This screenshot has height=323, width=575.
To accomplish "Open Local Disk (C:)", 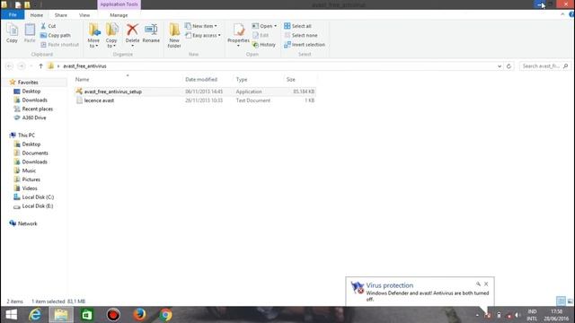I will 38,197.
